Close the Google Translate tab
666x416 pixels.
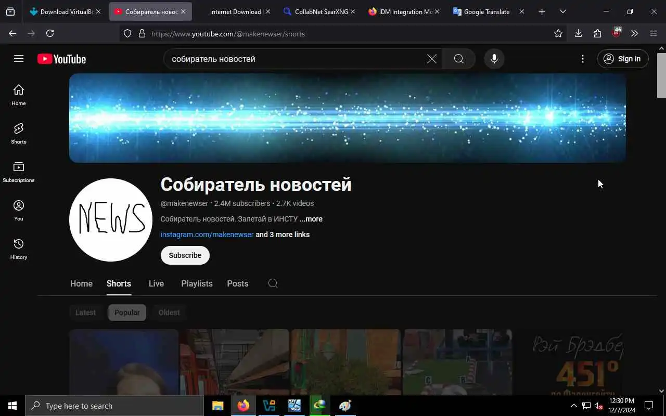(522, 11)
